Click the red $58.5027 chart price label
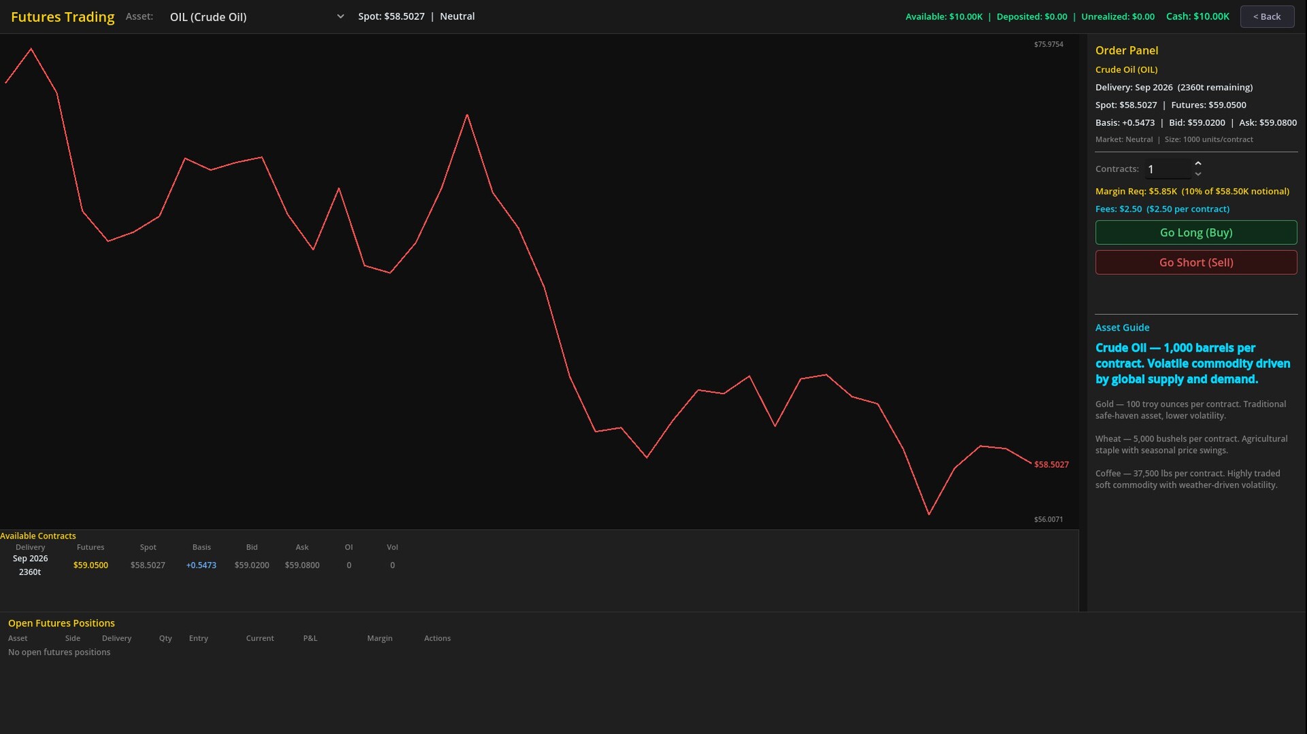Screen dimensions: 1307x734 coord(1051,465)
